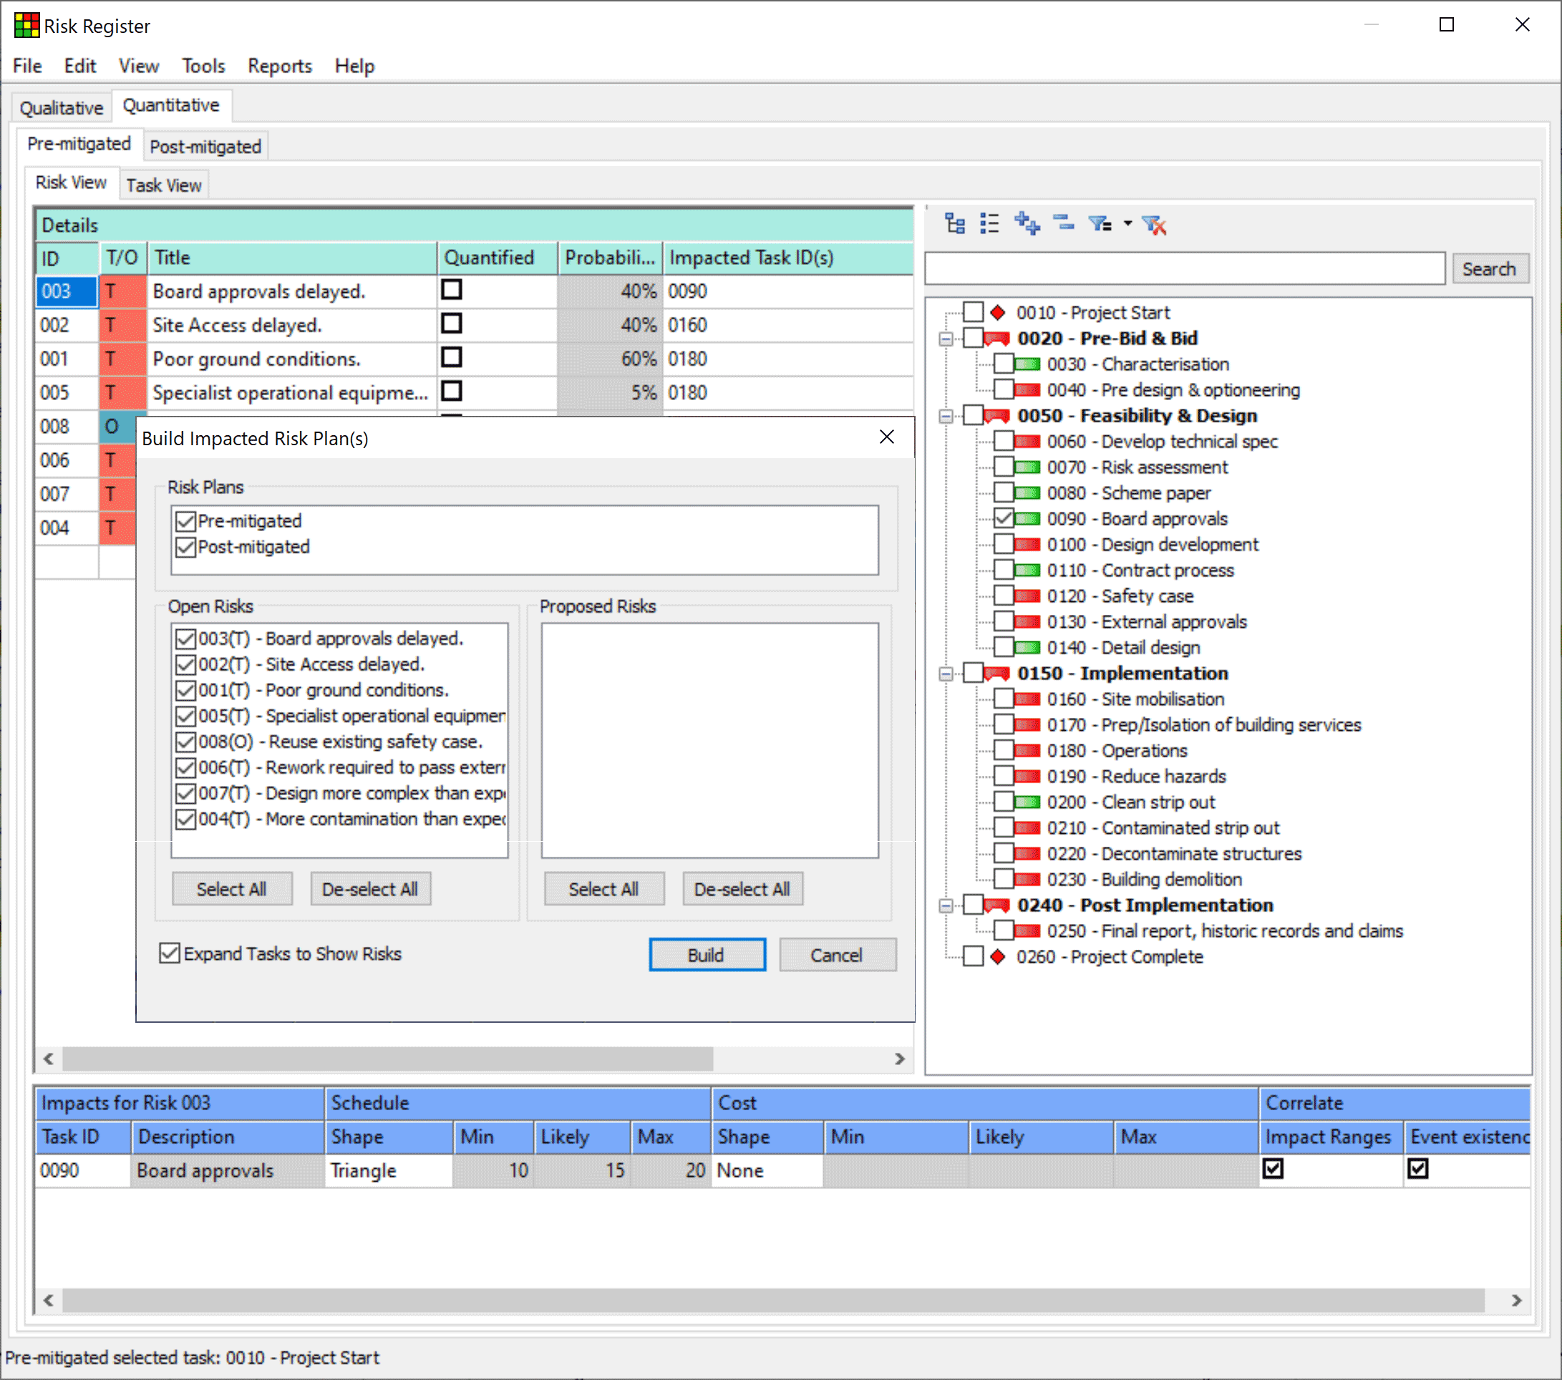The image size is (1562, 1380).
Task: Uncheck risk 008(O) Reuse existing safety case
Action: pos(185,742)
